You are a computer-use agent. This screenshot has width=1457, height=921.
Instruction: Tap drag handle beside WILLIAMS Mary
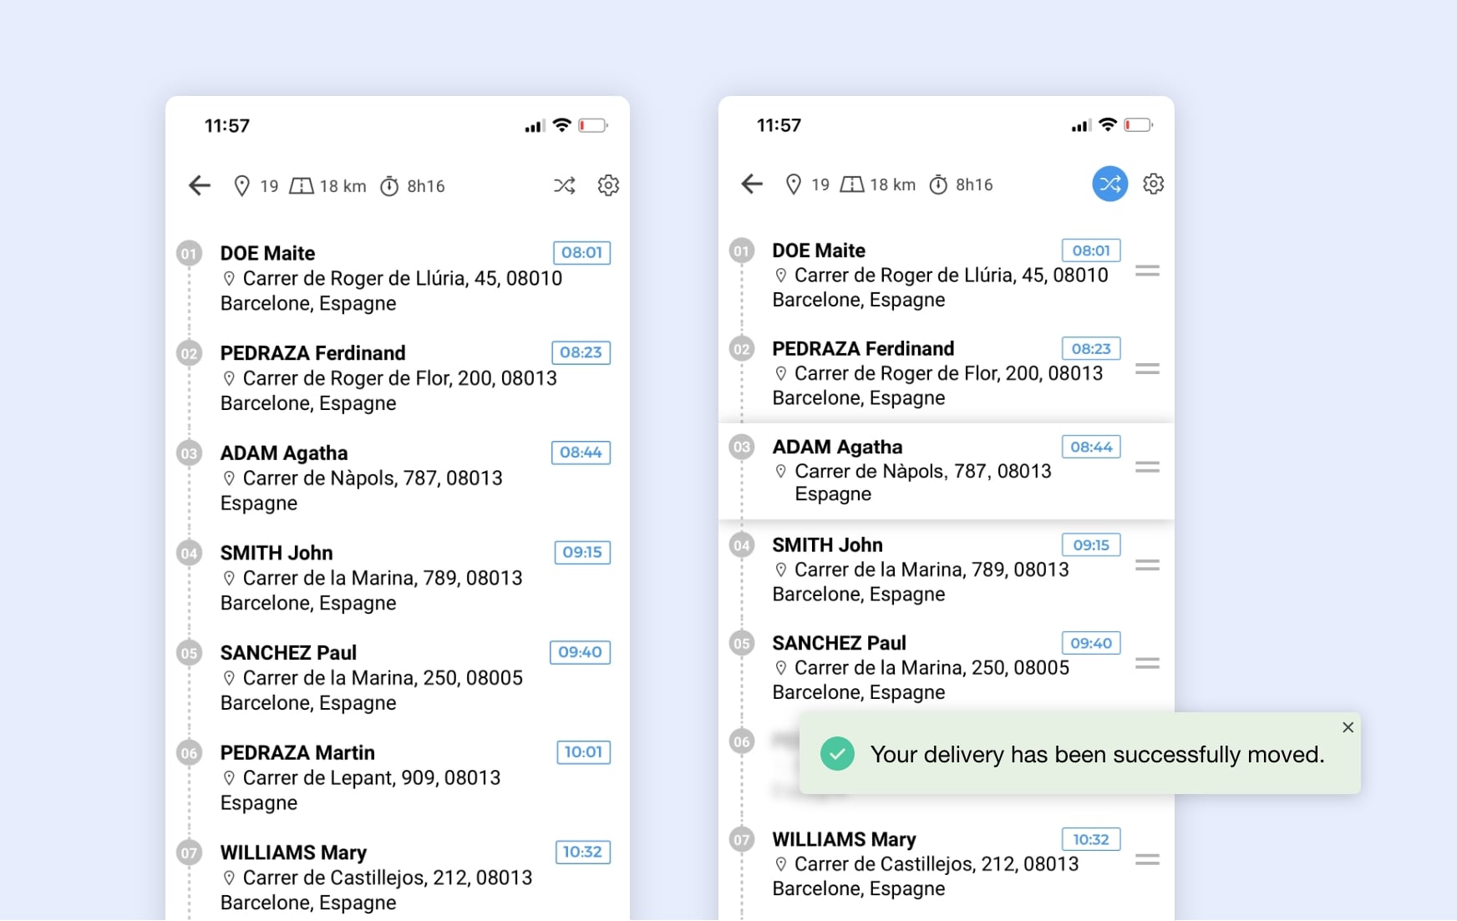tap(1147, 859)
